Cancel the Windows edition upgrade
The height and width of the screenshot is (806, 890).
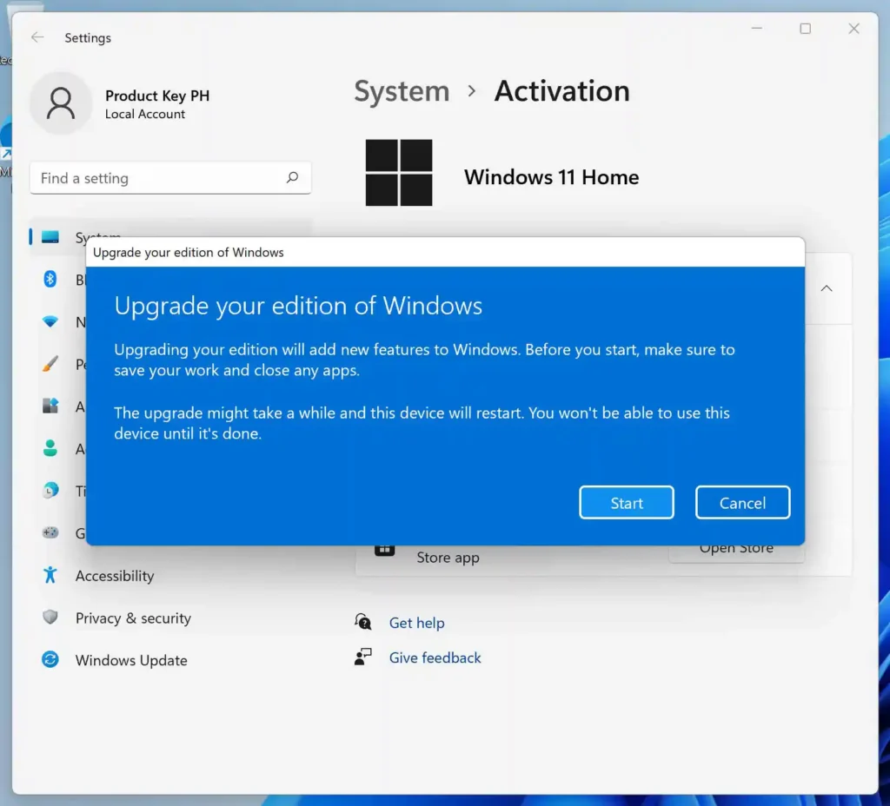coord(742,503)
